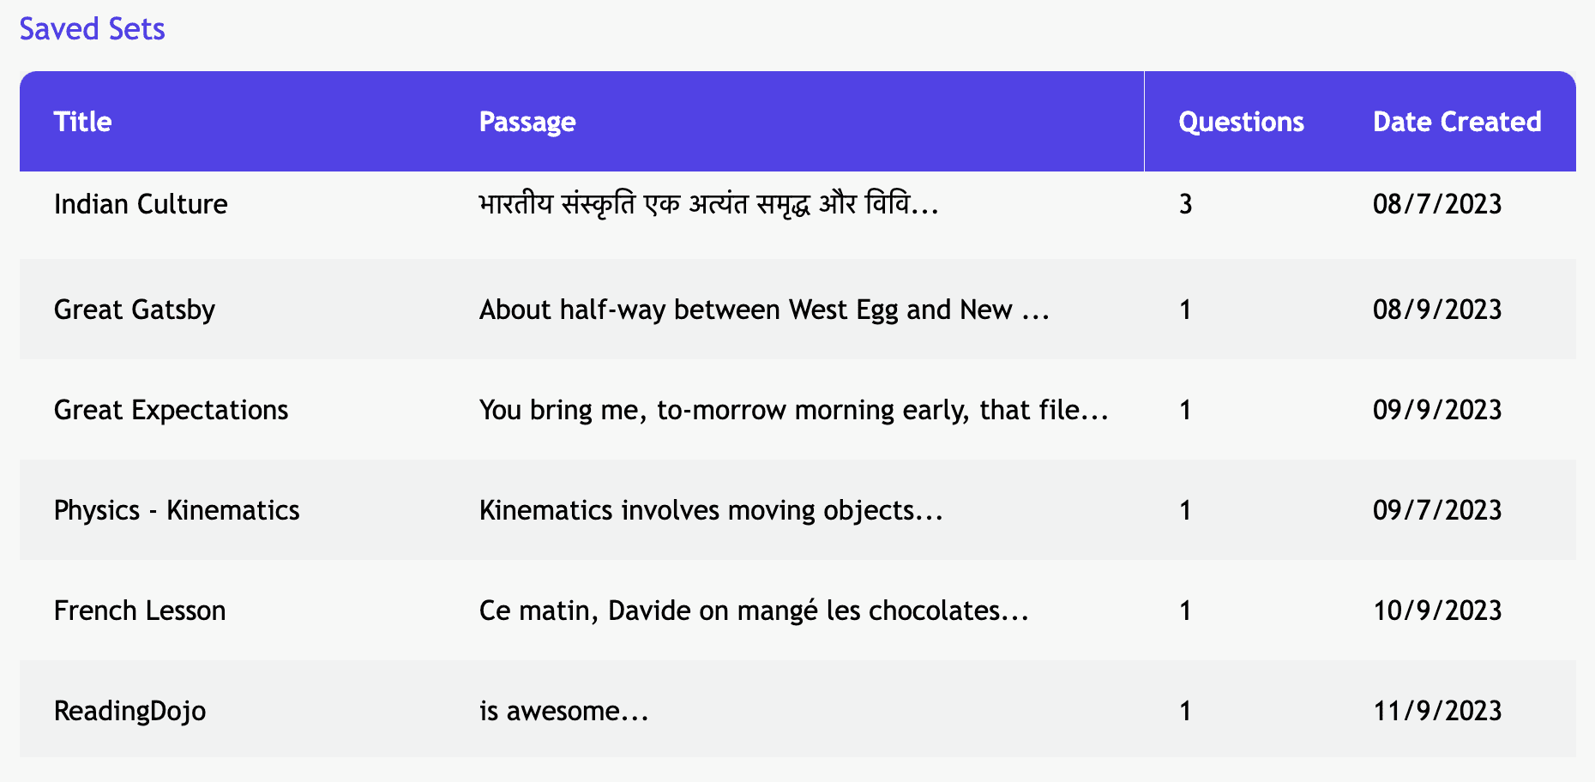Viewport: 1595px width, 782px height.
Task: Open the Great Gatsby set
Action: tap(135, 310)
